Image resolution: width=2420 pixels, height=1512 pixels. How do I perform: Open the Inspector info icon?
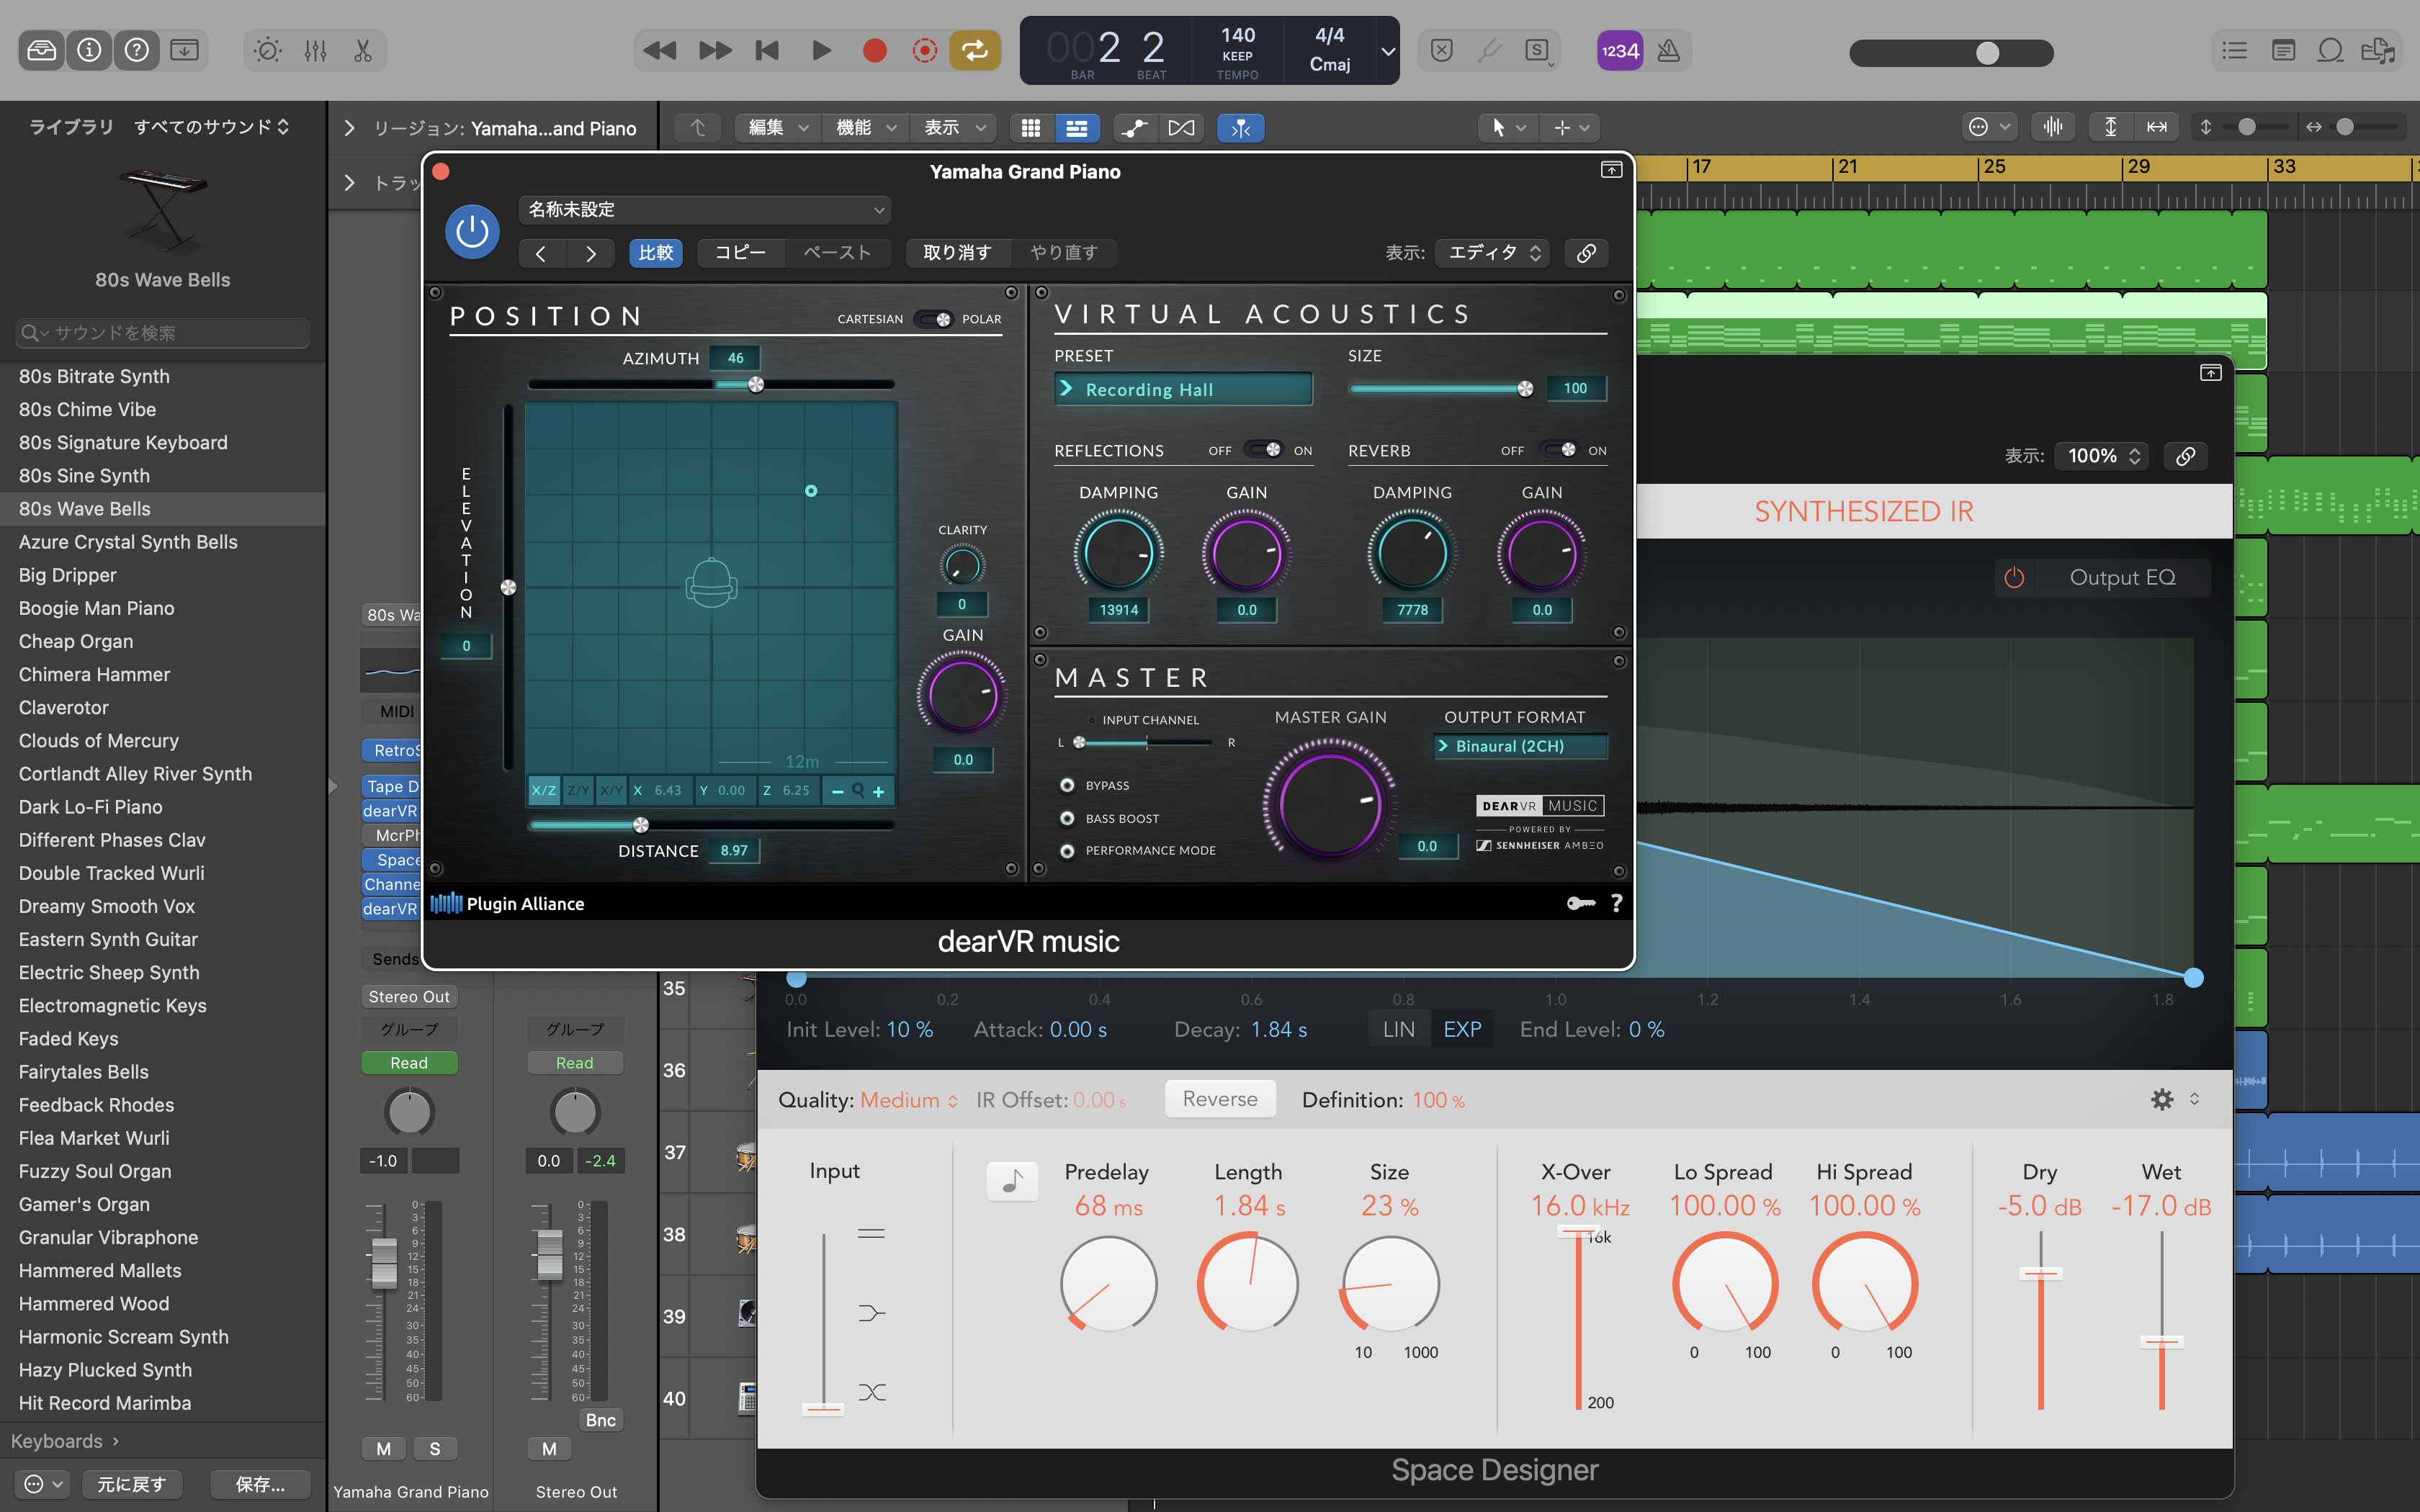coord(89,50)
